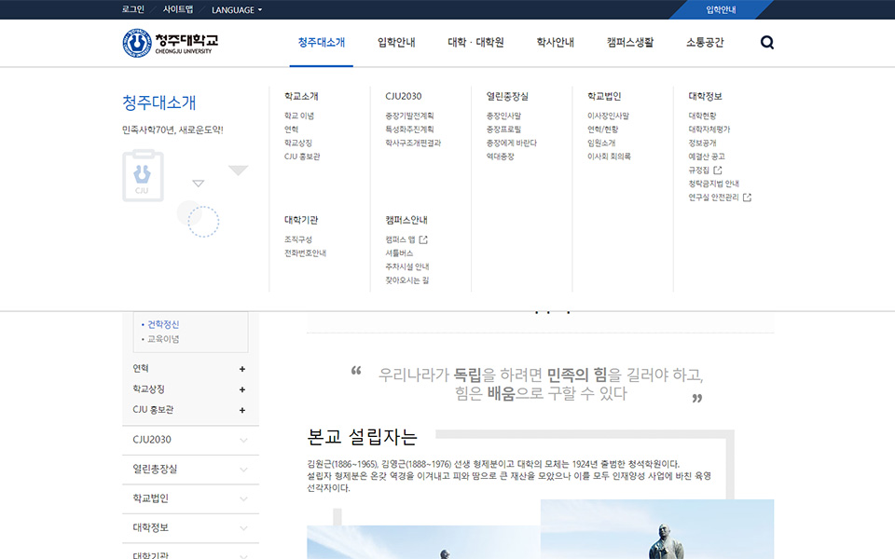
Task: Click external link icon next to 규정집
Action: pos(718,170)
